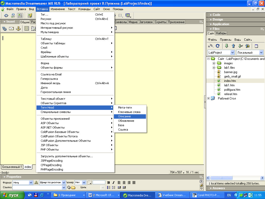265x199 pixels.
Task: Switch to the Наборы tab
Action: pos(221,33)
